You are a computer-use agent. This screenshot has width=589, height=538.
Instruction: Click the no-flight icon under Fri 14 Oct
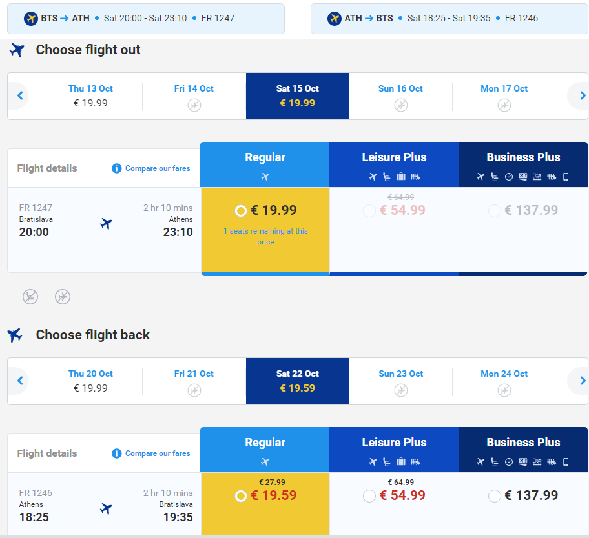pyautogui.click(x=194, y=105)
